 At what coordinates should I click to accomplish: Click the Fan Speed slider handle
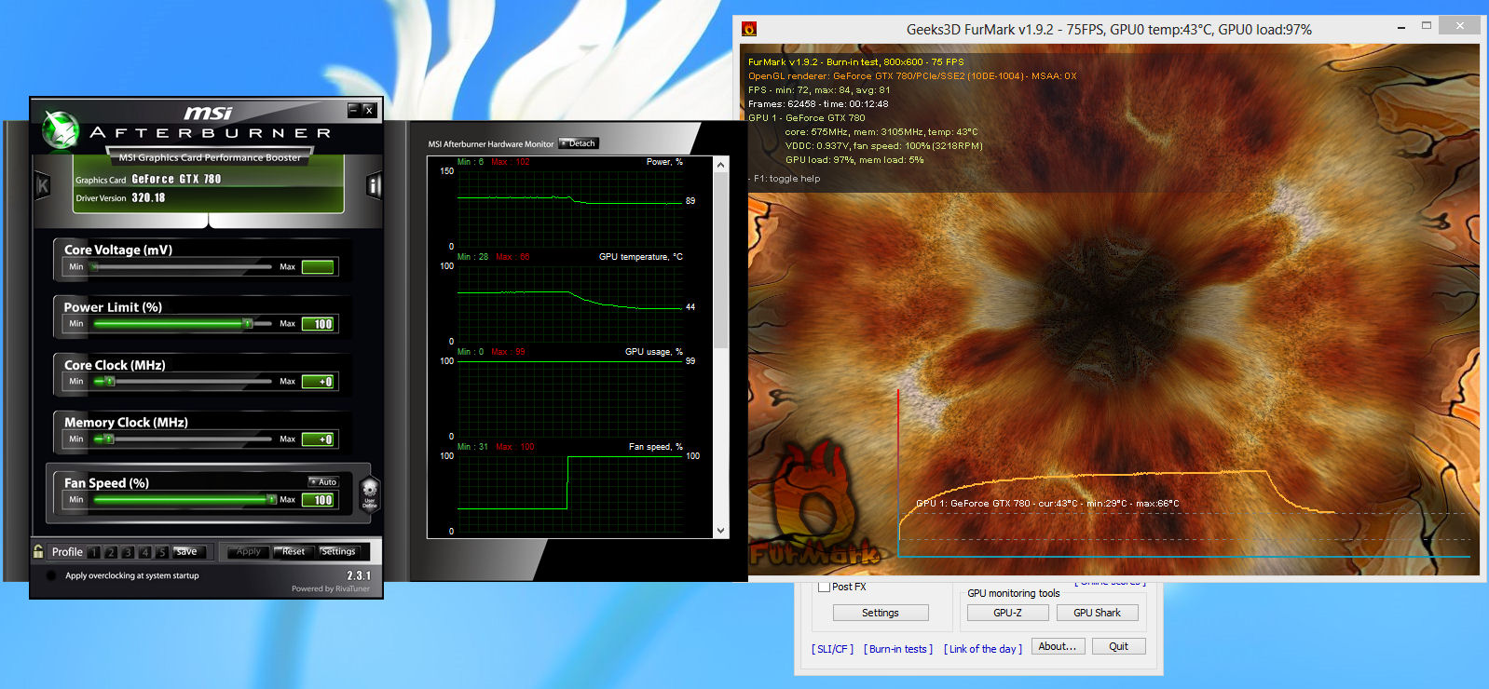(272, 500)
